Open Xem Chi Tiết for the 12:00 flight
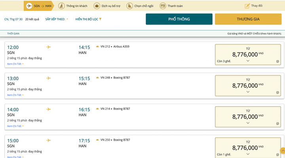This screenshot has height=158, width=285. click(15, 64)
